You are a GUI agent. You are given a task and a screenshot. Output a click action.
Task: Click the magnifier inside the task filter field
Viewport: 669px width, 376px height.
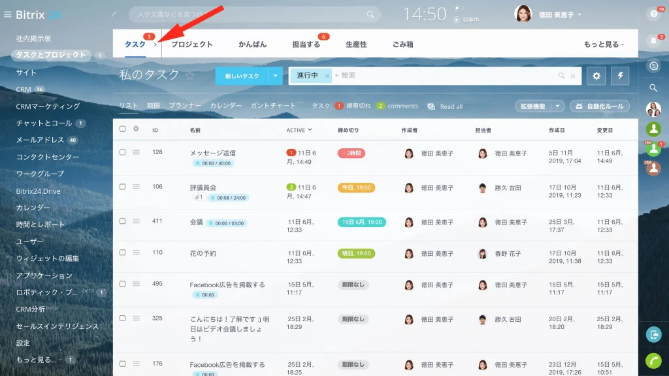561,76
